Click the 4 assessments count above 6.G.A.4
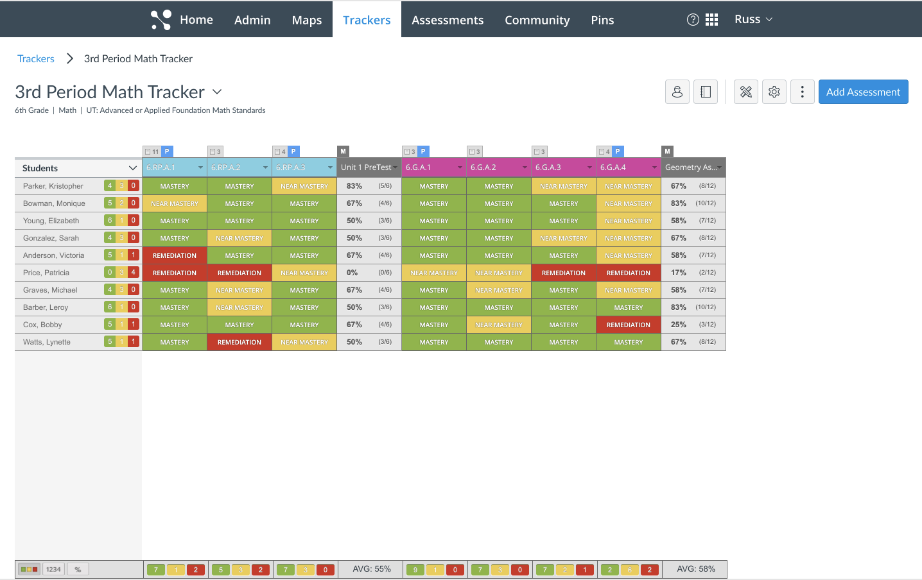Image resolution: width=922 pixels, height=580 pixels. [605, 152]
